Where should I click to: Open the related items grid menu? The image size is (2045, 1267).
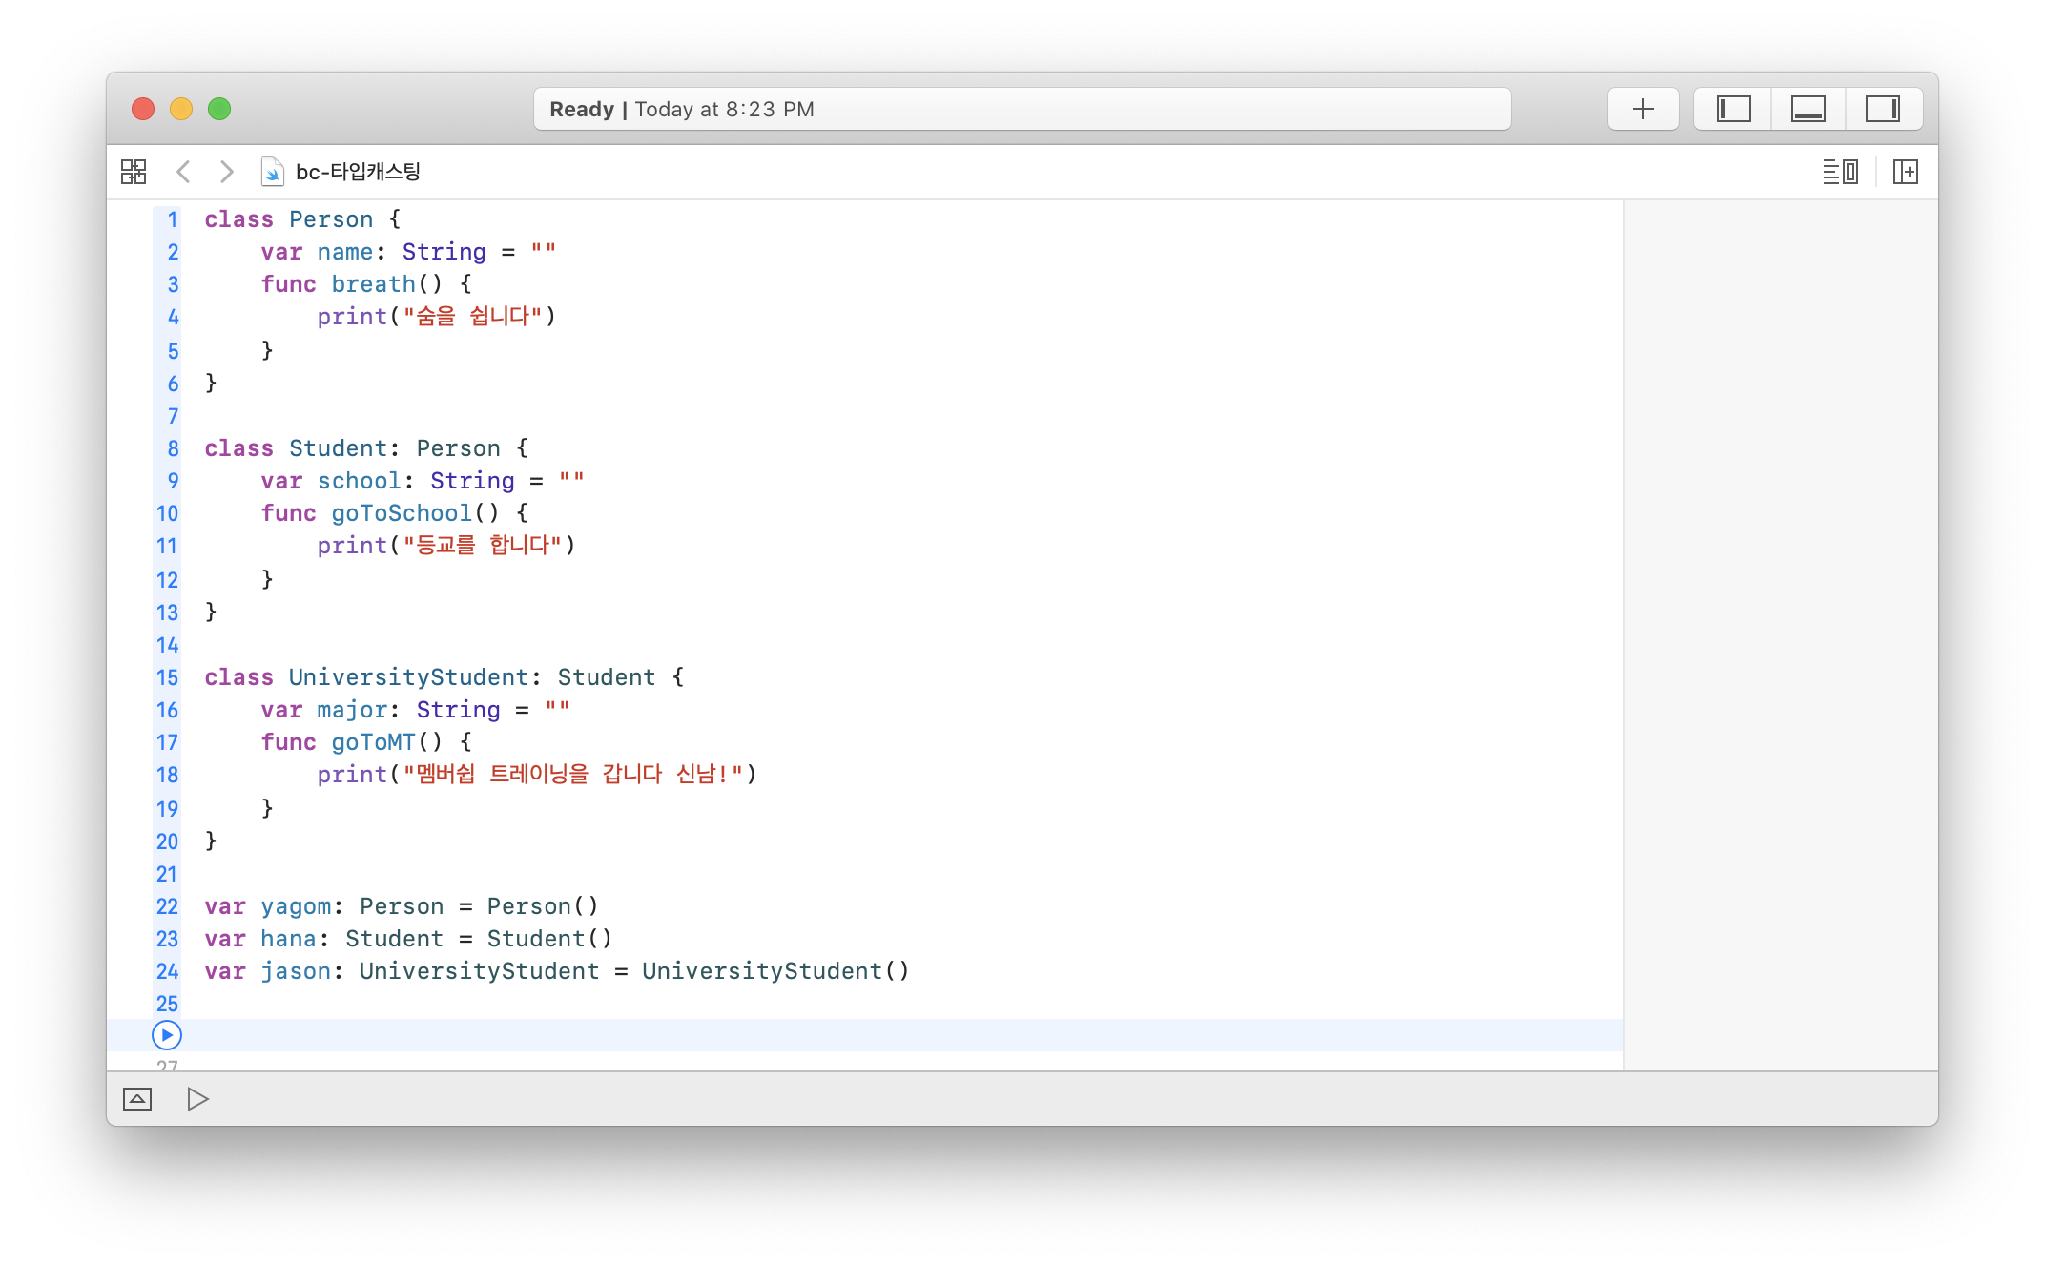point(134,172)
